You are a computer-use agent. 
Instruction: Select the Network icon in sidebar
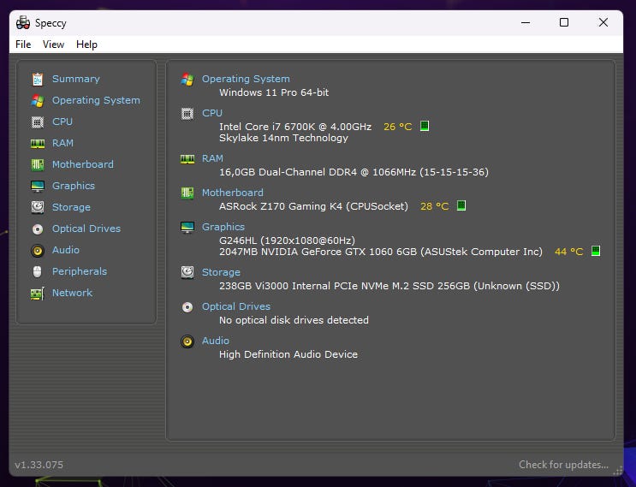[x=37, y=293]
